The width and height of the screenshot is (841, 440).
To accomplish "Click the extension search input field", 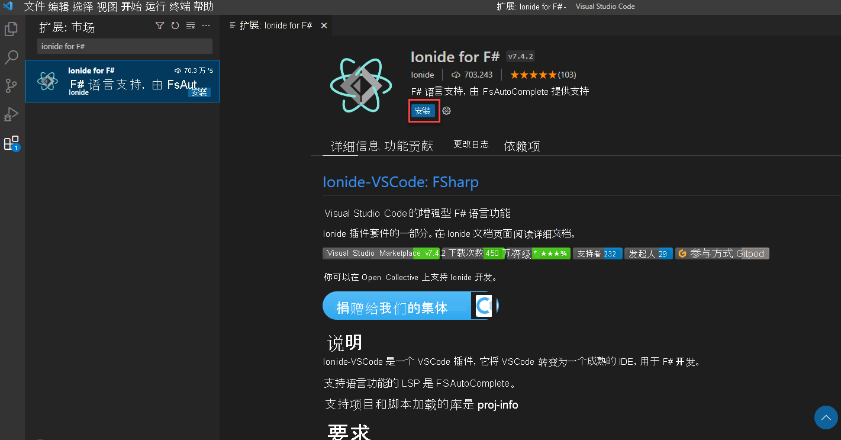I will 124,46.
